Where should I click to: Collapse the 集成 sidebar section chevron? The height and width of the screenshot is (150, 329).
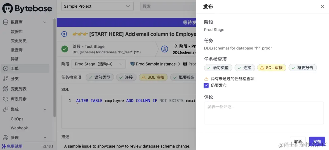click(45, 109)
